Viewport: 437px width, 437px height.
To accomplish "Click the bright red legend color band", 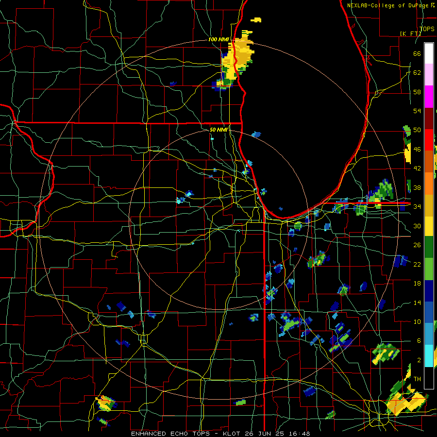I will click(429, 140).
